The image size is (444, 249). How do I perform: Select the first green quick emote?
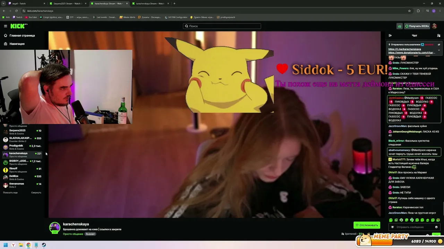(391, 220)
